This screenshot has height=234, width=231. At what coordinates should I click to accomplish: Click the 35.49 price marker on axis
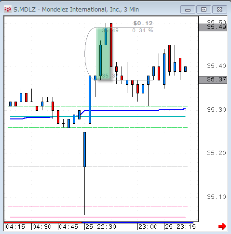click(x=213, y=27)
